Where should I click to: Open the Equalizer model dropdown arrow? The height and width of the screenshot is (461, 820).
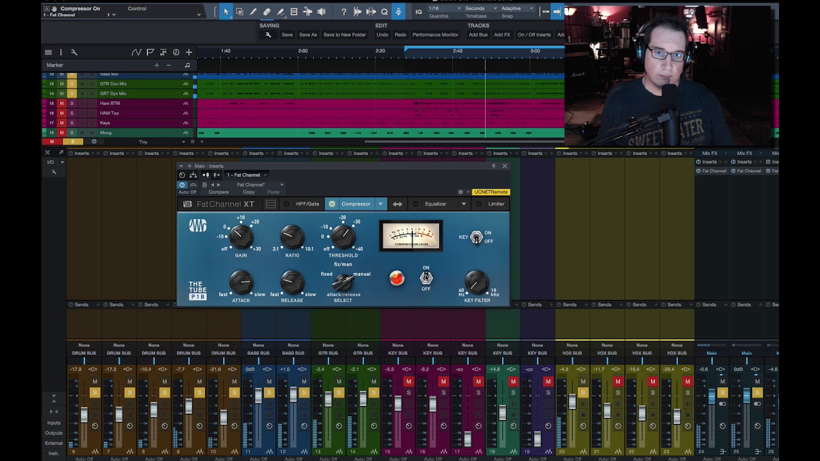tap(463, 204)
